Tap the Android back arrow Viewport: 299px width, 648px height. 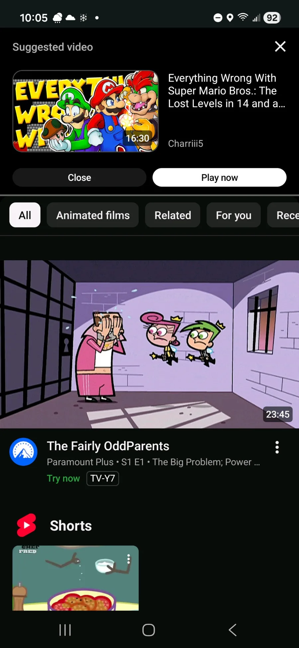point(233,630)
